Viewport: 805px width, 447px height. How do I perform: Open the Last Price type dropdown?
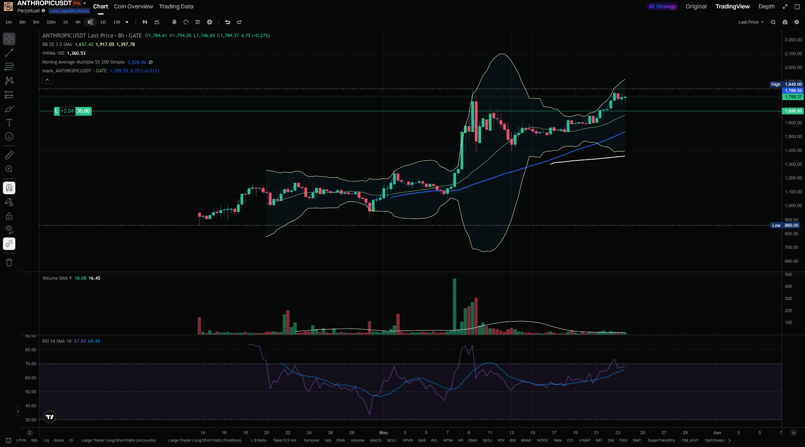tap(751, 22)
